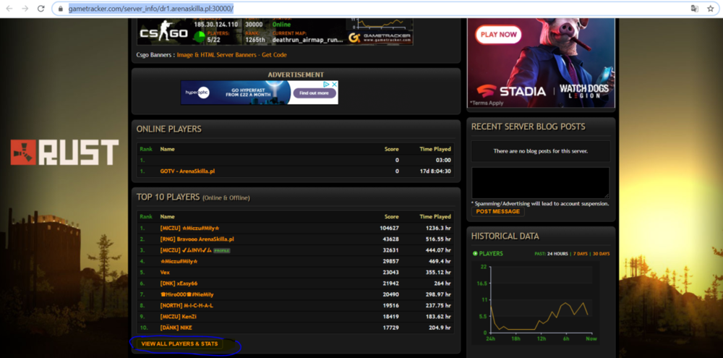This screenshot has height=358, width=723.
Task: Open player Vex
Action: (x=165, y=272)
